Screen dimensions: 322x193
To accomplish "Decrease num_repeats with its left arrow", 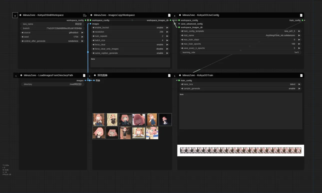I will 93,36.
